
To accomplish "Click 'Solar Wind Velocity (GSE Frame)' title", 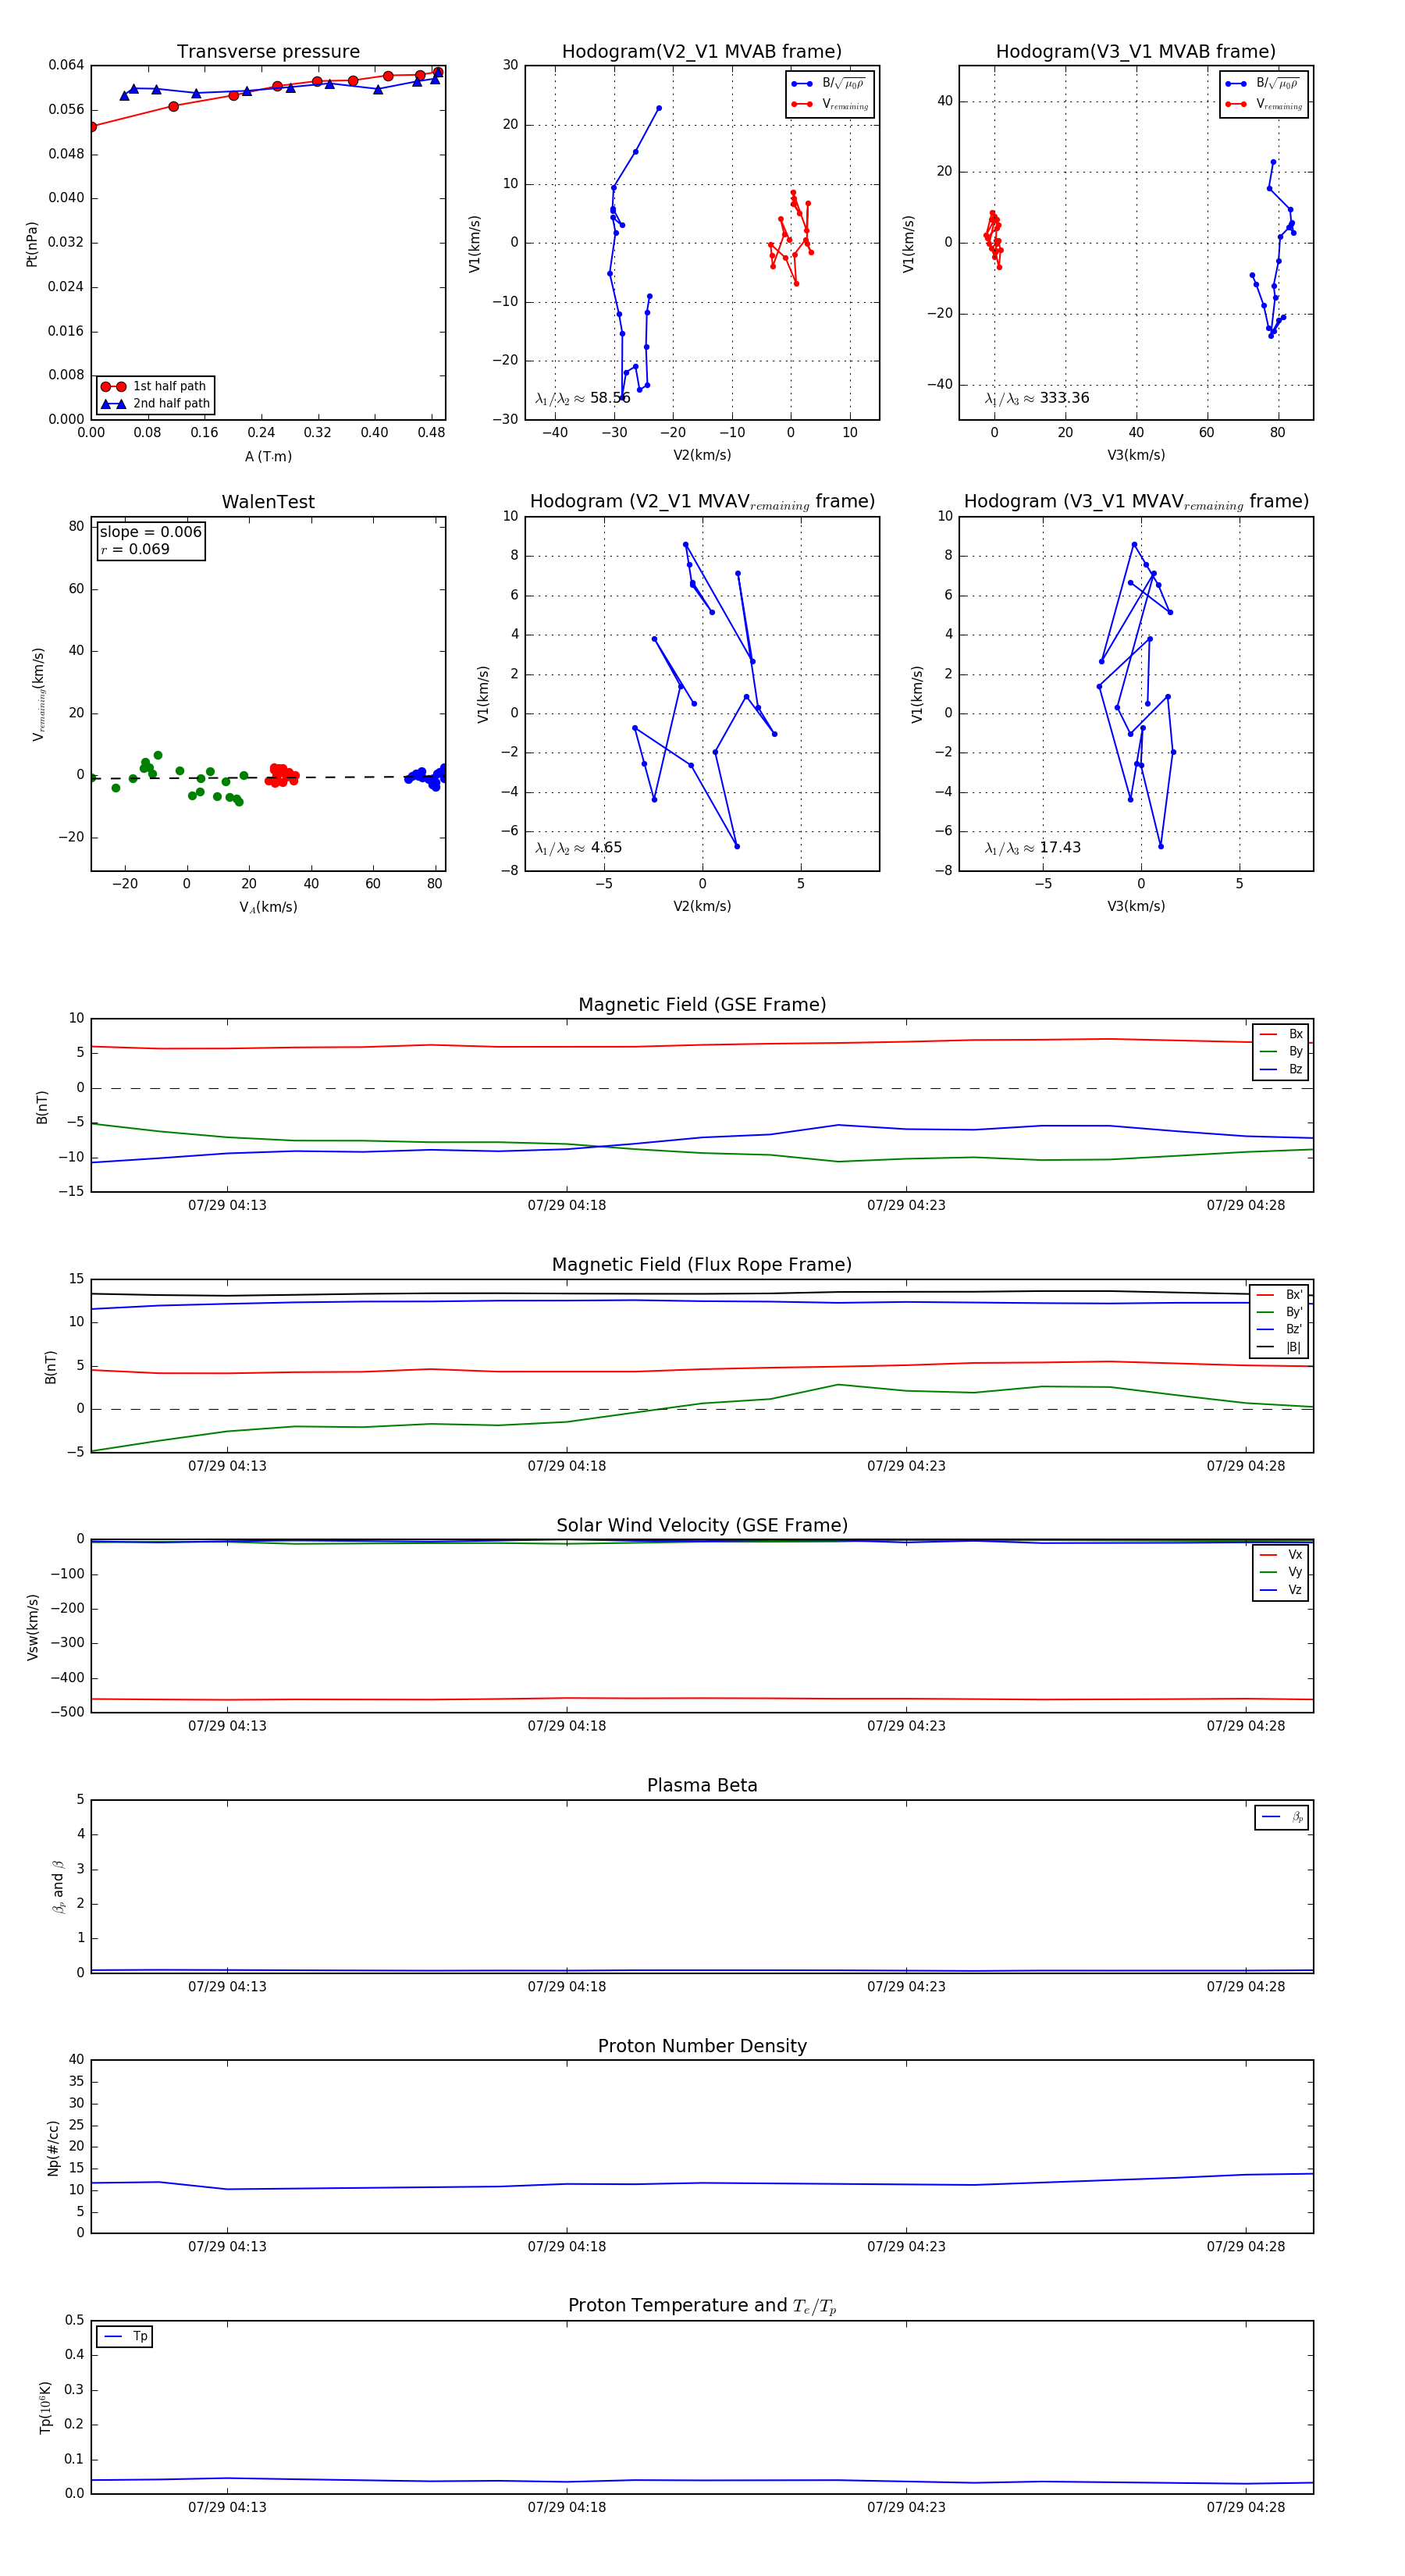I will (702, 1525).
